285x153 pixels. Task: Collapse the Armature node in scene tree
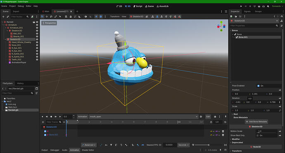pyautogui.click(x=4, y=25)
